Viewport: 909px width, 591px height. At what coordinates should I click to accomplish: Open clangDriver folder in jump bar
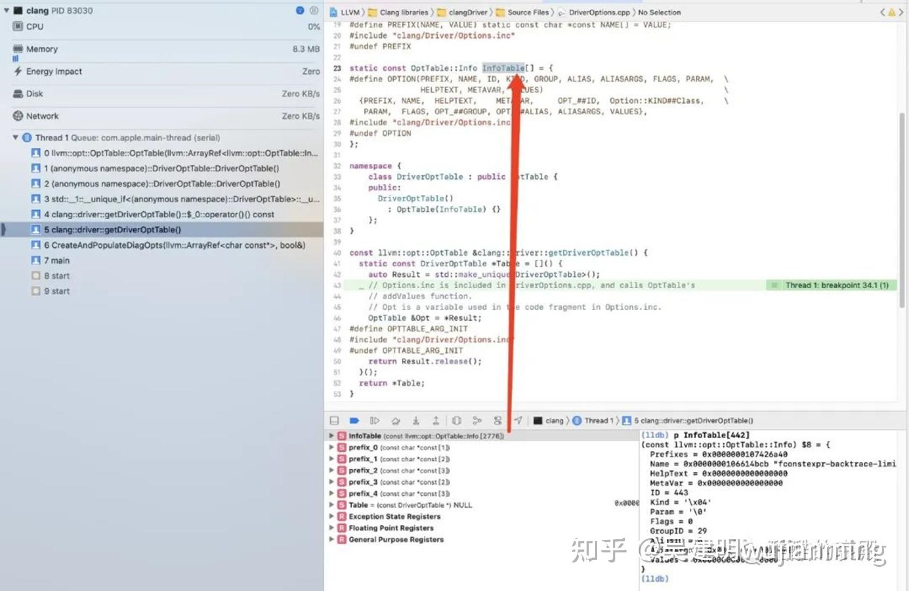point(463,12)
